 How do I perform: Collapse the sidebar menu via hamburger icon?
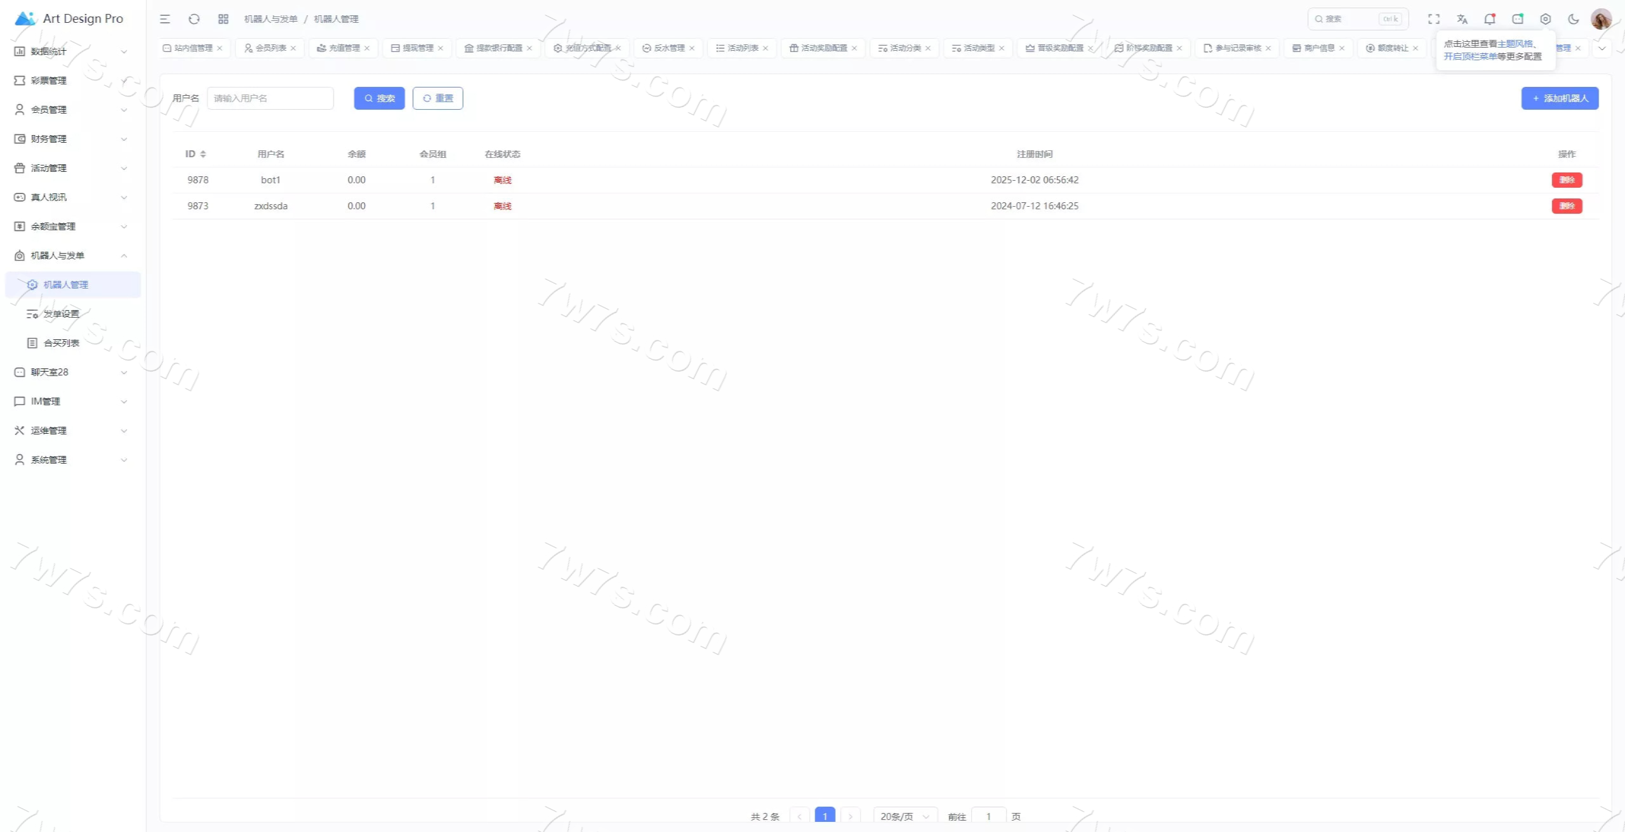(165, 19)
